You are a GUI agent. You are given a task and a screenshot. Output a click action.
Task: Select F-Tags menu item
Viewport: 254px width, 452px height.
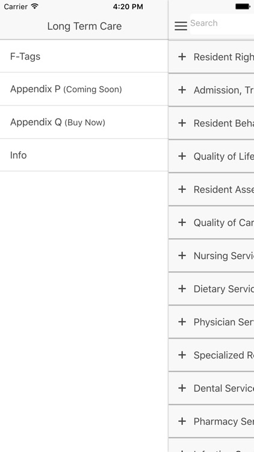click(x=84, y=56)
